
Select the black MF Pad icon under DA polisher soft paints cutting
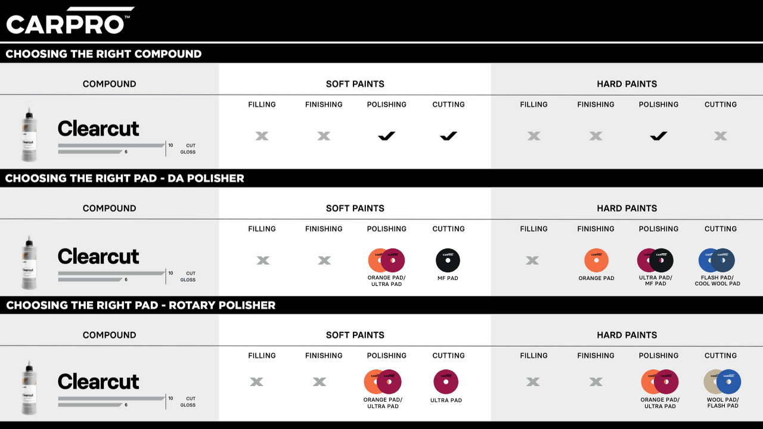tap(448, 260)
